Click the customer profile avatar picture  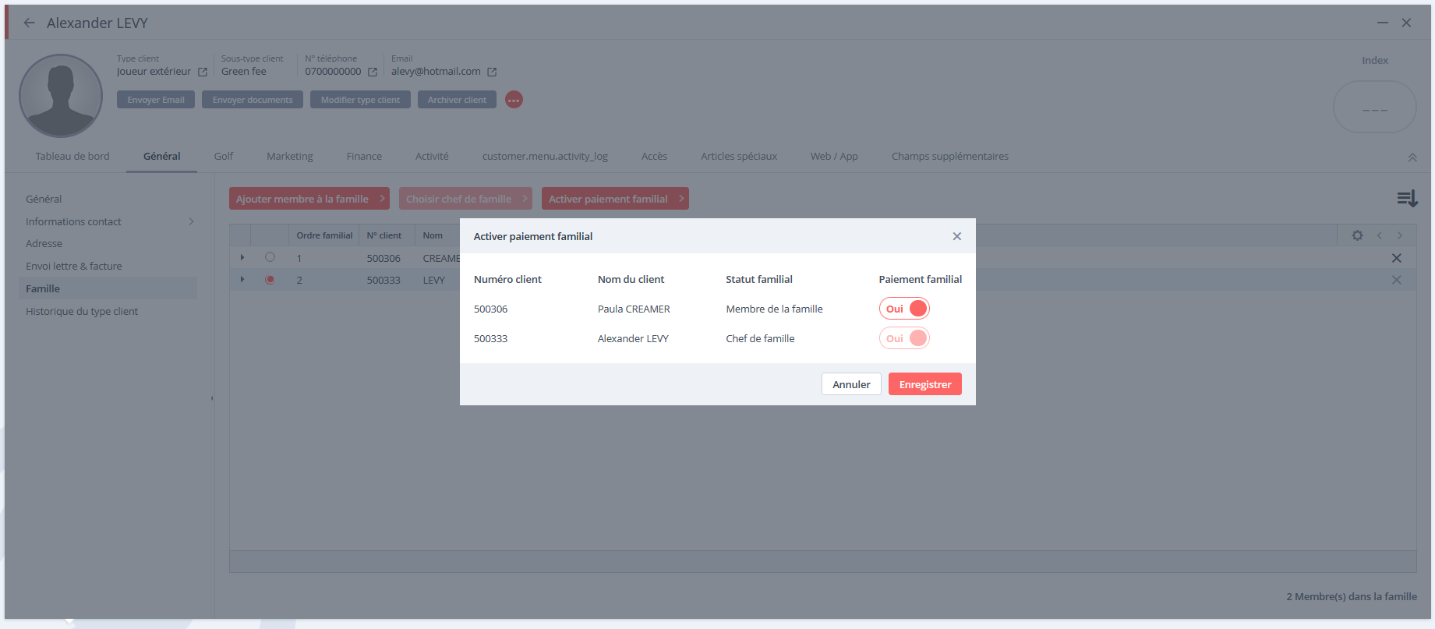click(61, 96)
